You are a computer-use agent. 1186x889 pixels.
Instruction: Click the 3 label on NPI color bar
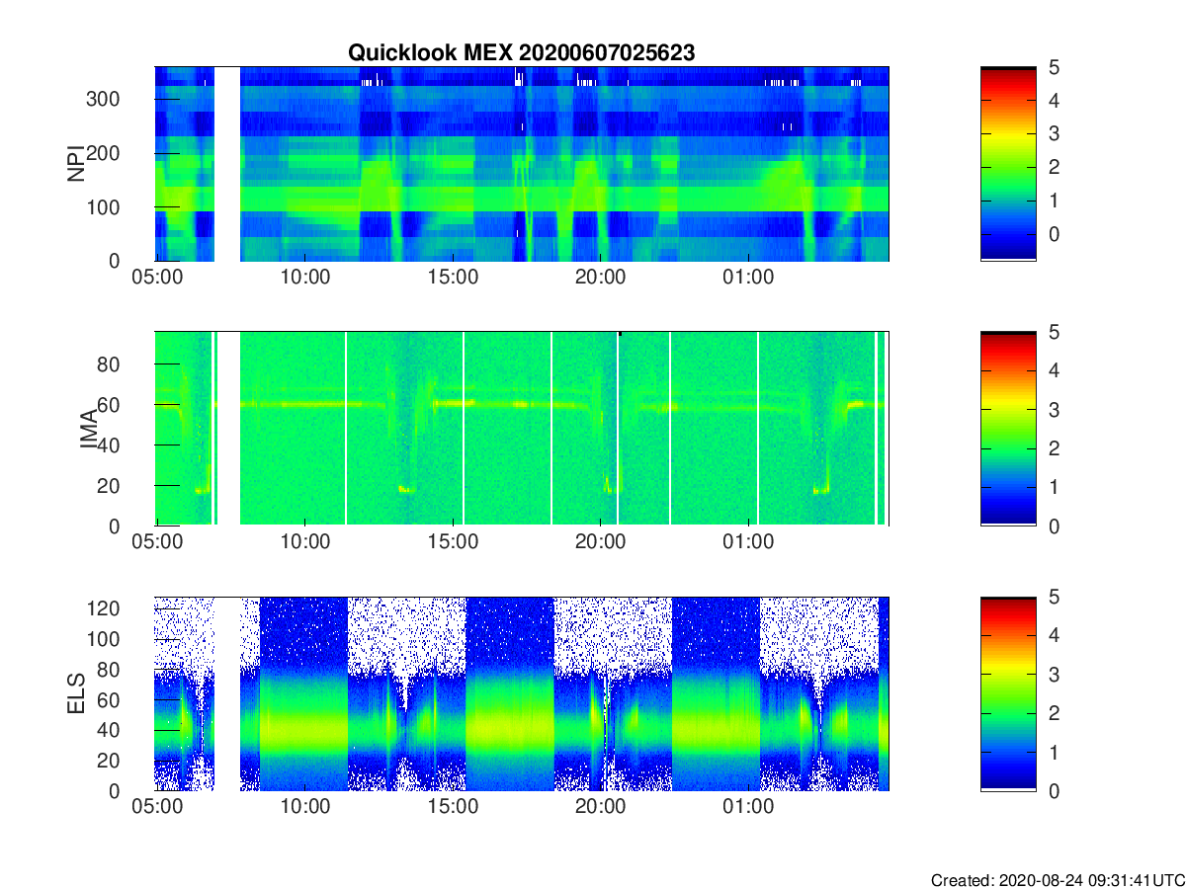[x=1054, y=133]
